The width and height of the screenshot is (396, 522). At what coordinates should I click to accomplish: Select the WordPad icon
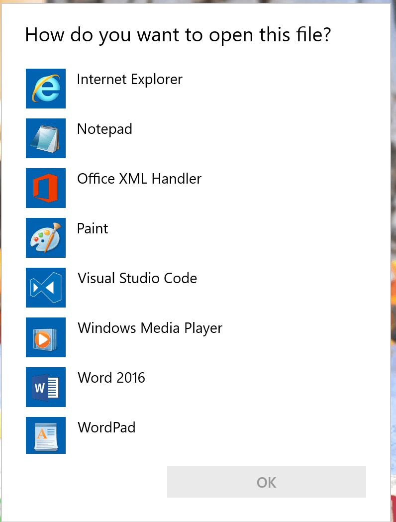click(46, 435)
